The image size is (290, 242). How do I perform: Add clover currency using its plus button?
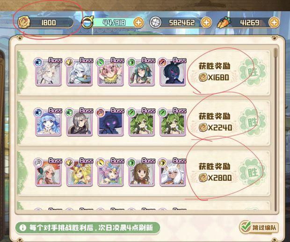point(206,22)
